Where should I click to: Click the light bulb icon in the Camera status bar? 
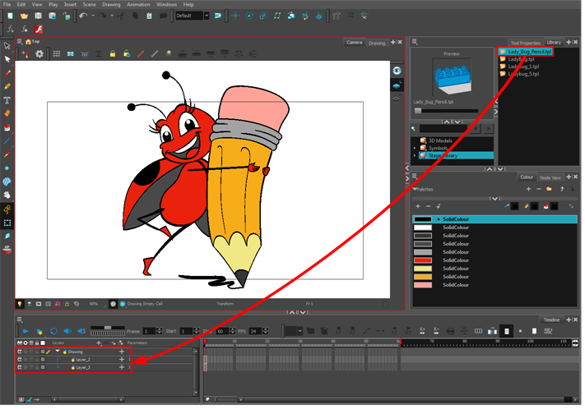[20, 304]
